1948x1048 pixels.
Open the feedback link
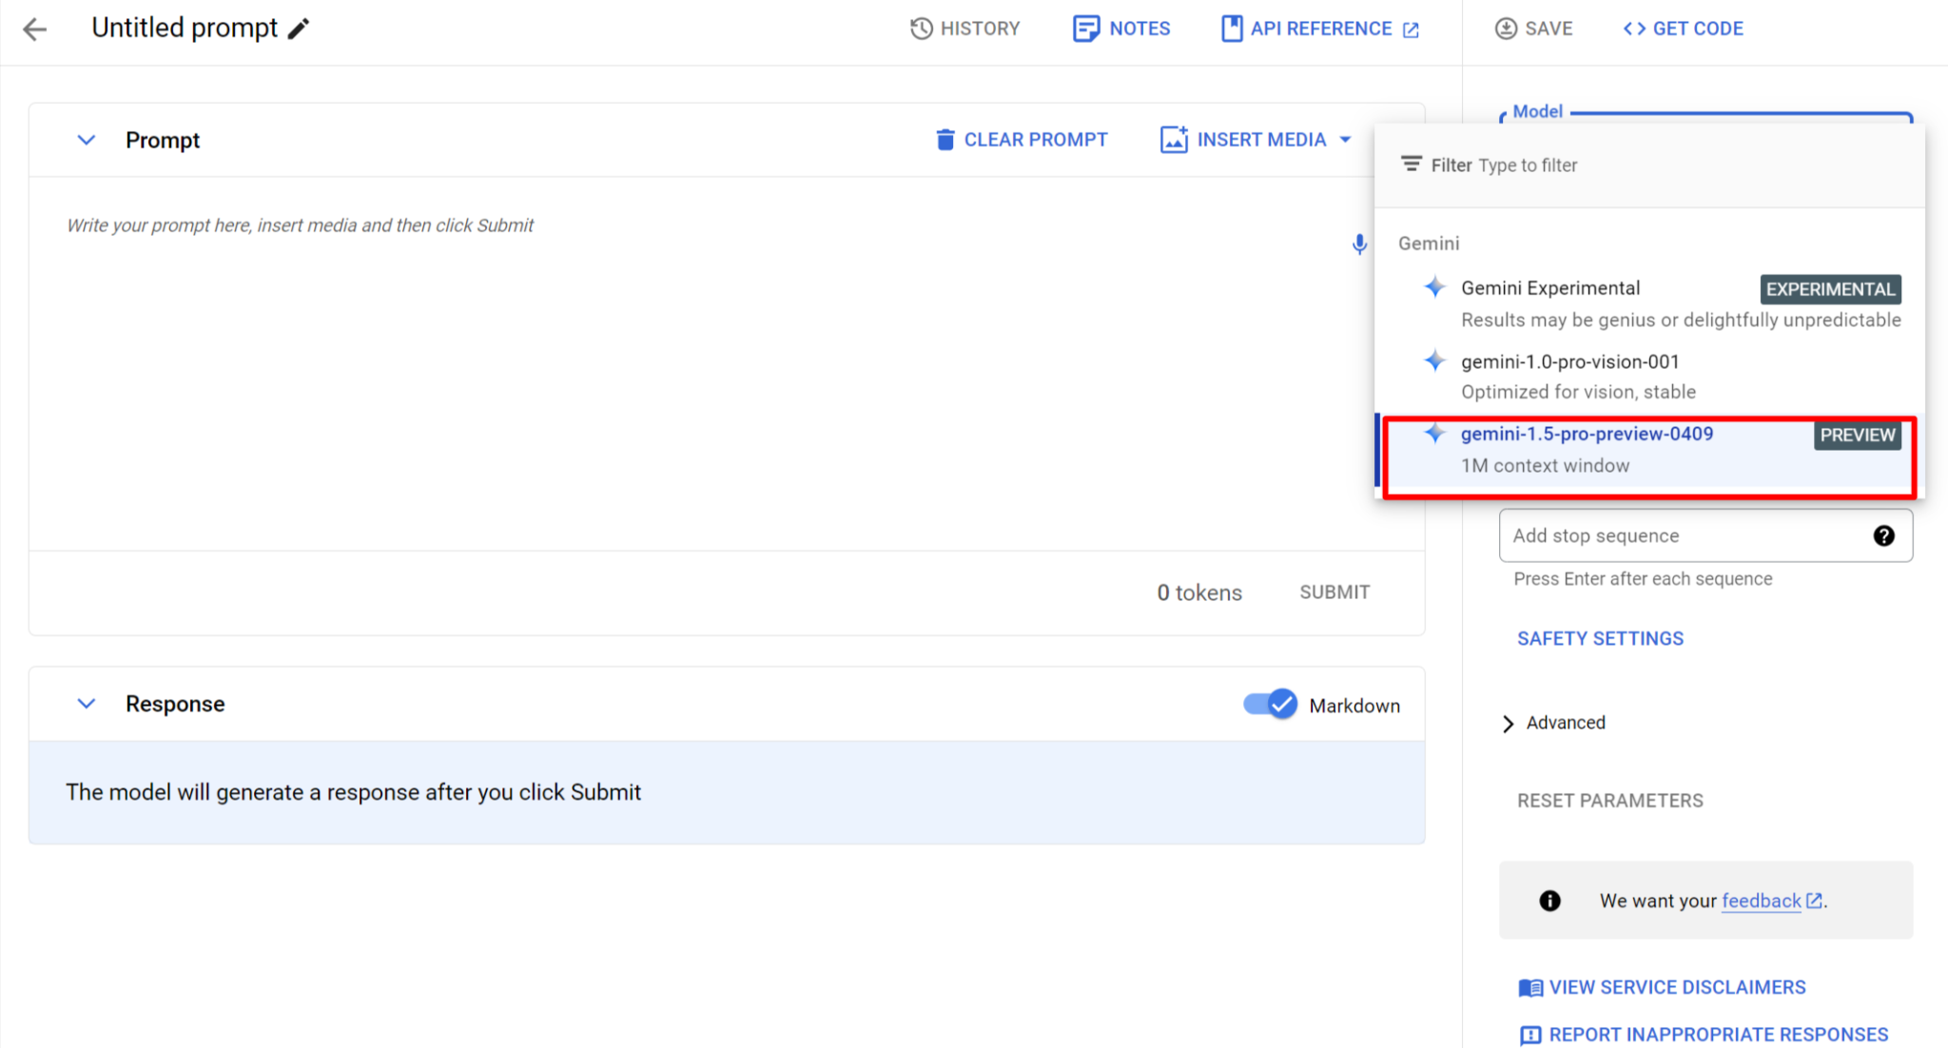point(1762,901)
